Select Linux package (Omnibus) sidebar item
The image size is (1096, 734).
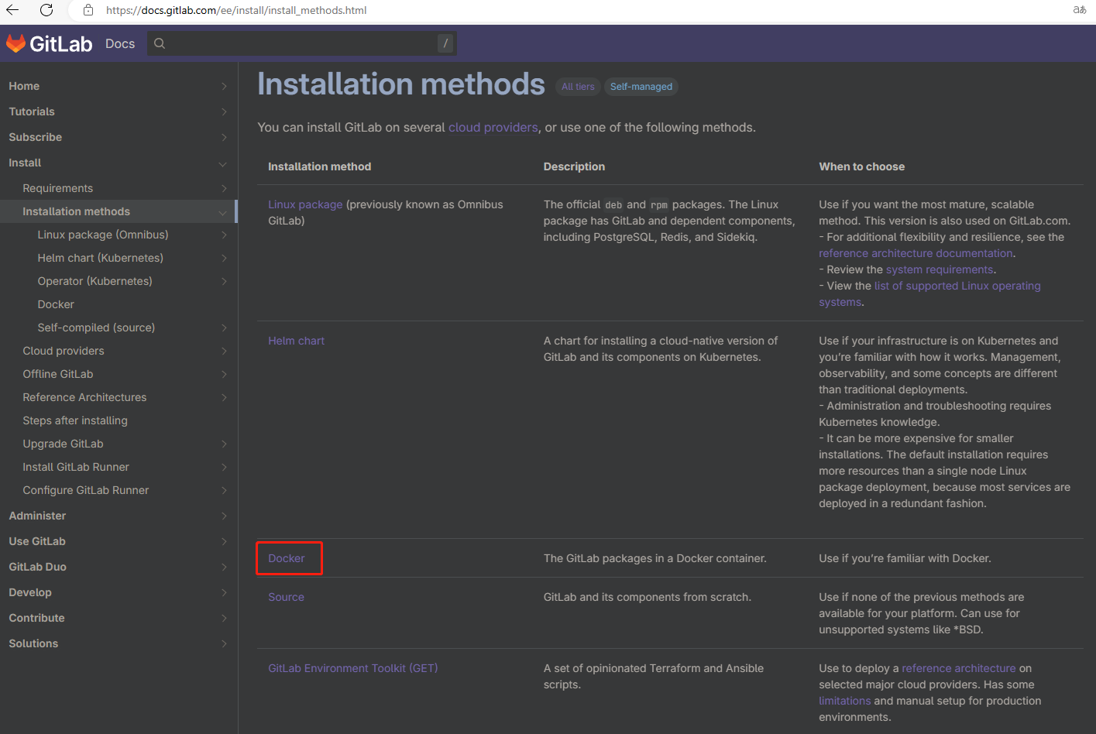click(103, 235)
